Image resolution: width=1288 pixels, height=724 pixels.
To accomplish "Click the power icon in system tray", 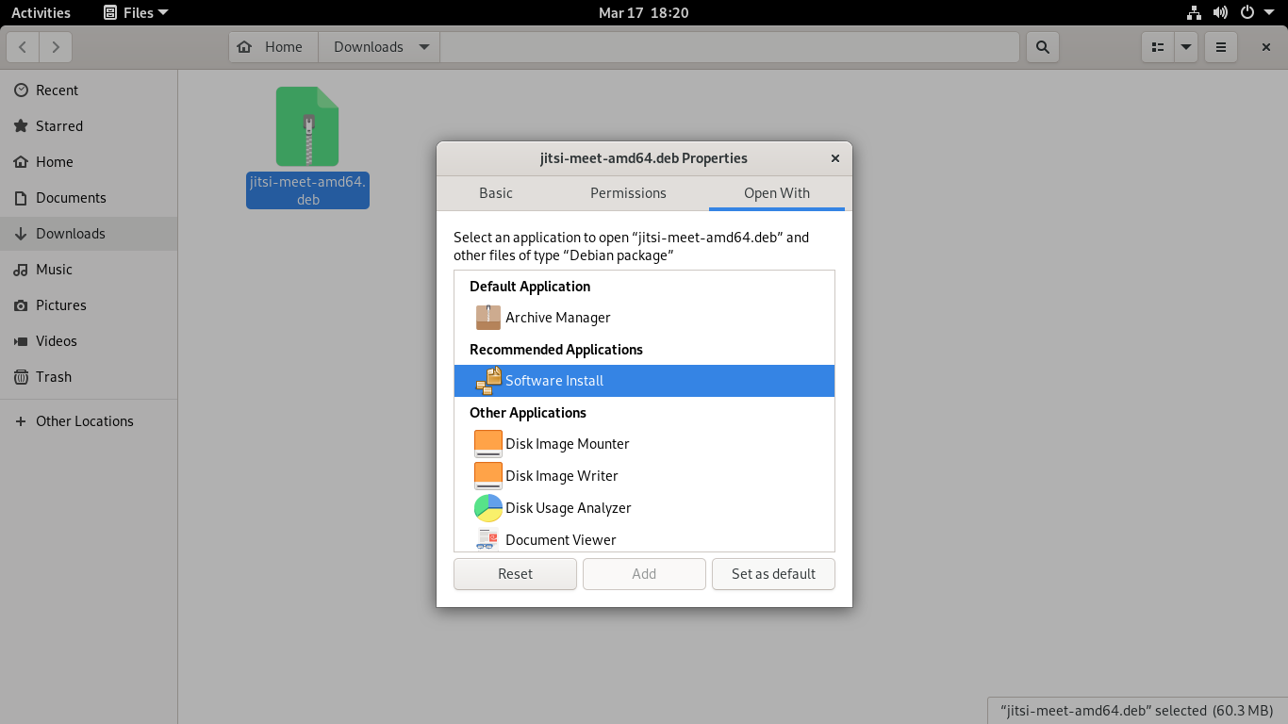I will 1247,12.
